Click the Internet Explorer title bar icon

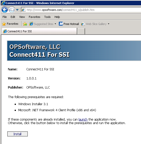click(3, 3)
